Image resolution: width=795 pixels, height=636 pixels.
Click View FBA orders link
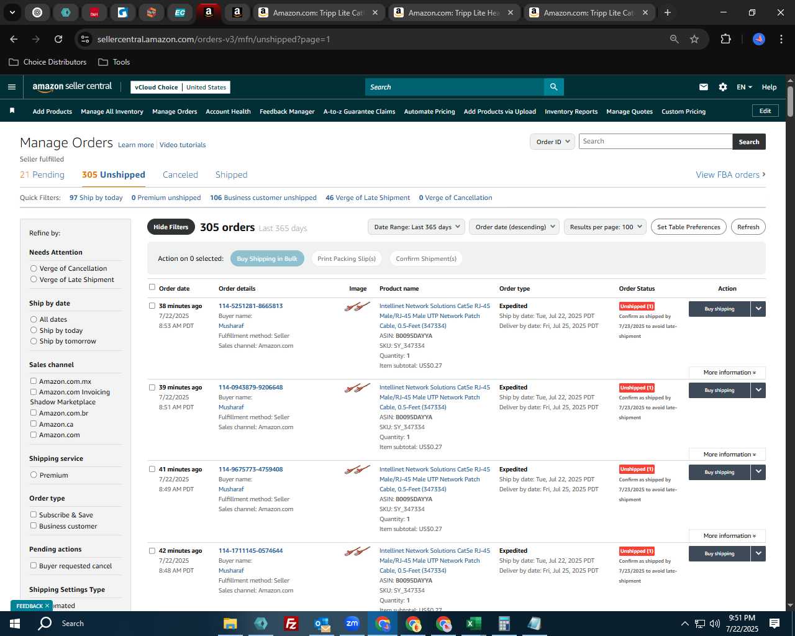click(x=730, y=175)
